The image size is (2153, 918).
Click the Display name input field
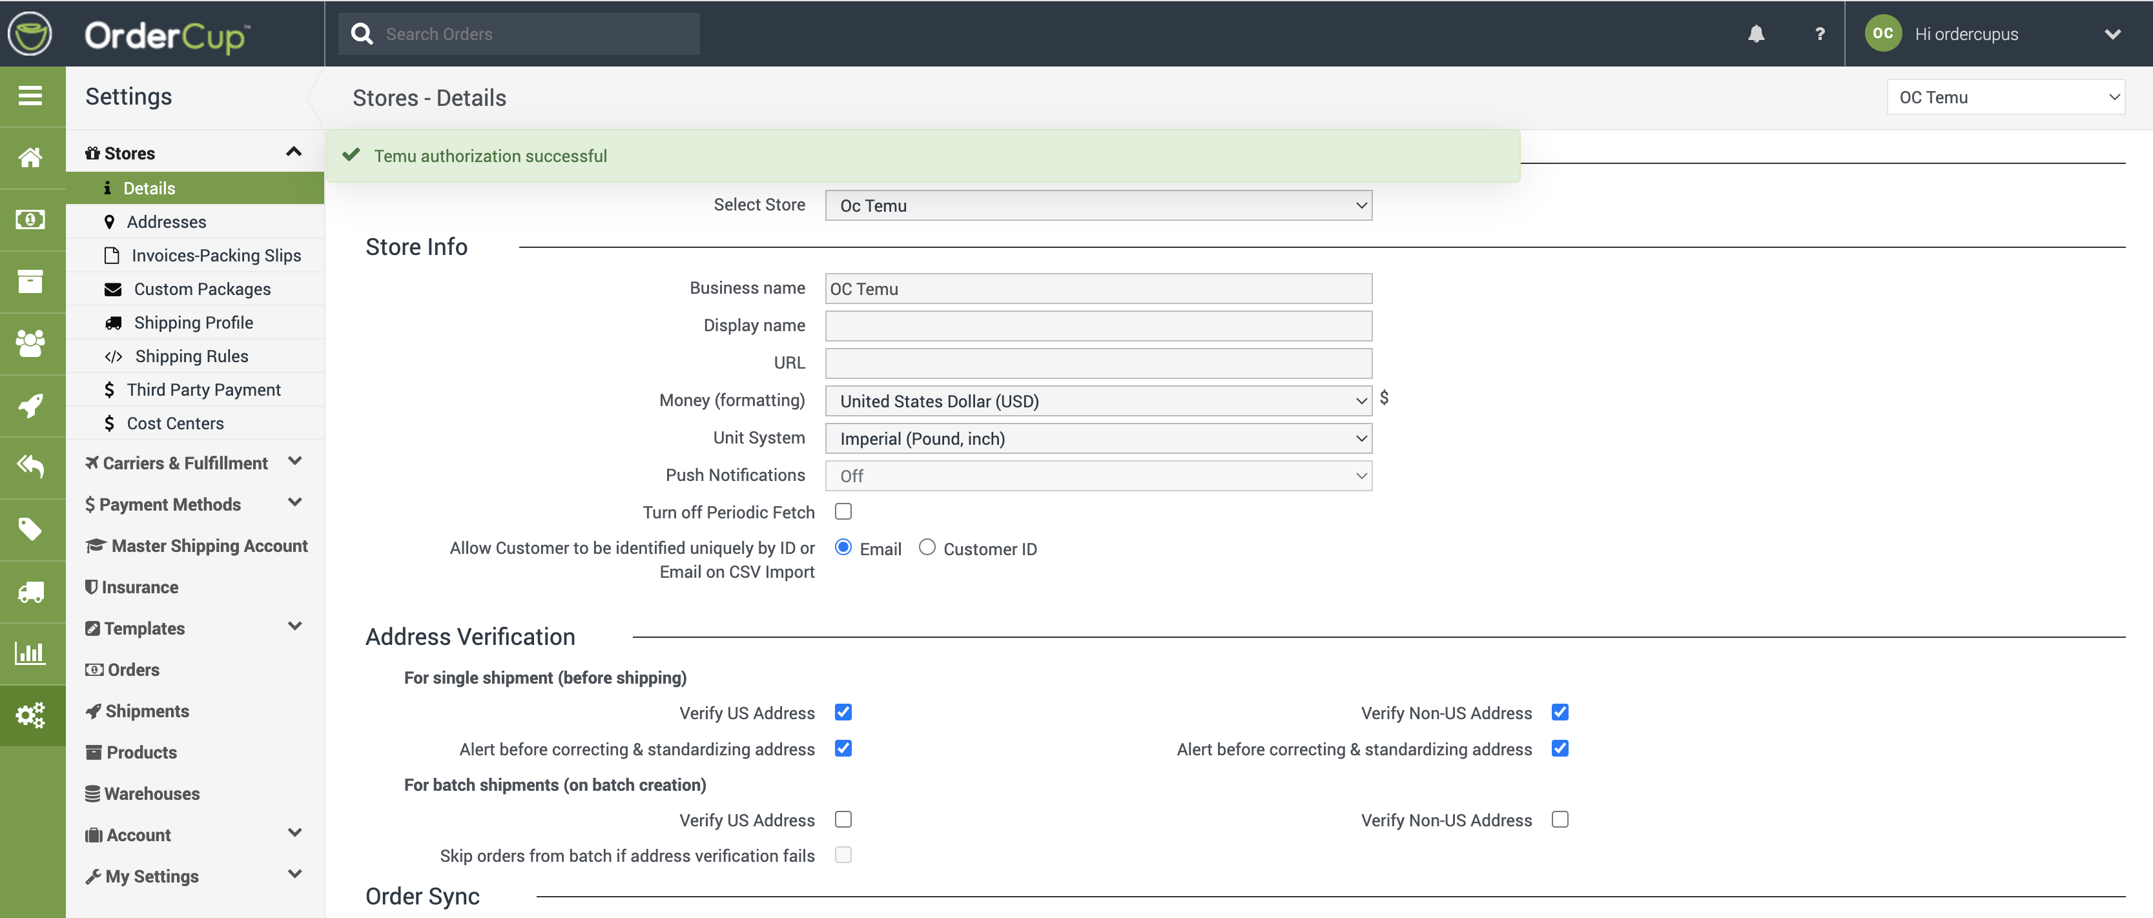tap(1097, 326)
